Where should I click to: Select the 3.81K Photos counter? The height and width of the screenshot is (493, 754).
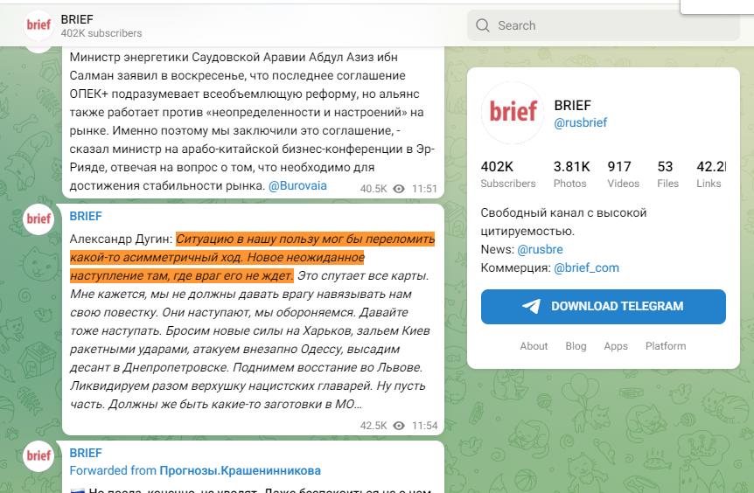pos(571,174)
